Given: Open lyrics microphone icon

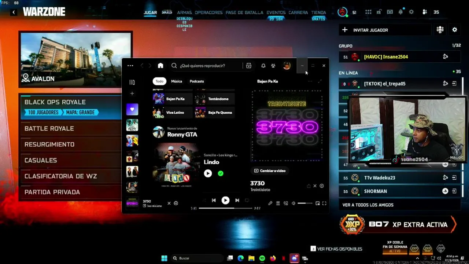Looking at the screenshot, I should (270, 203).
